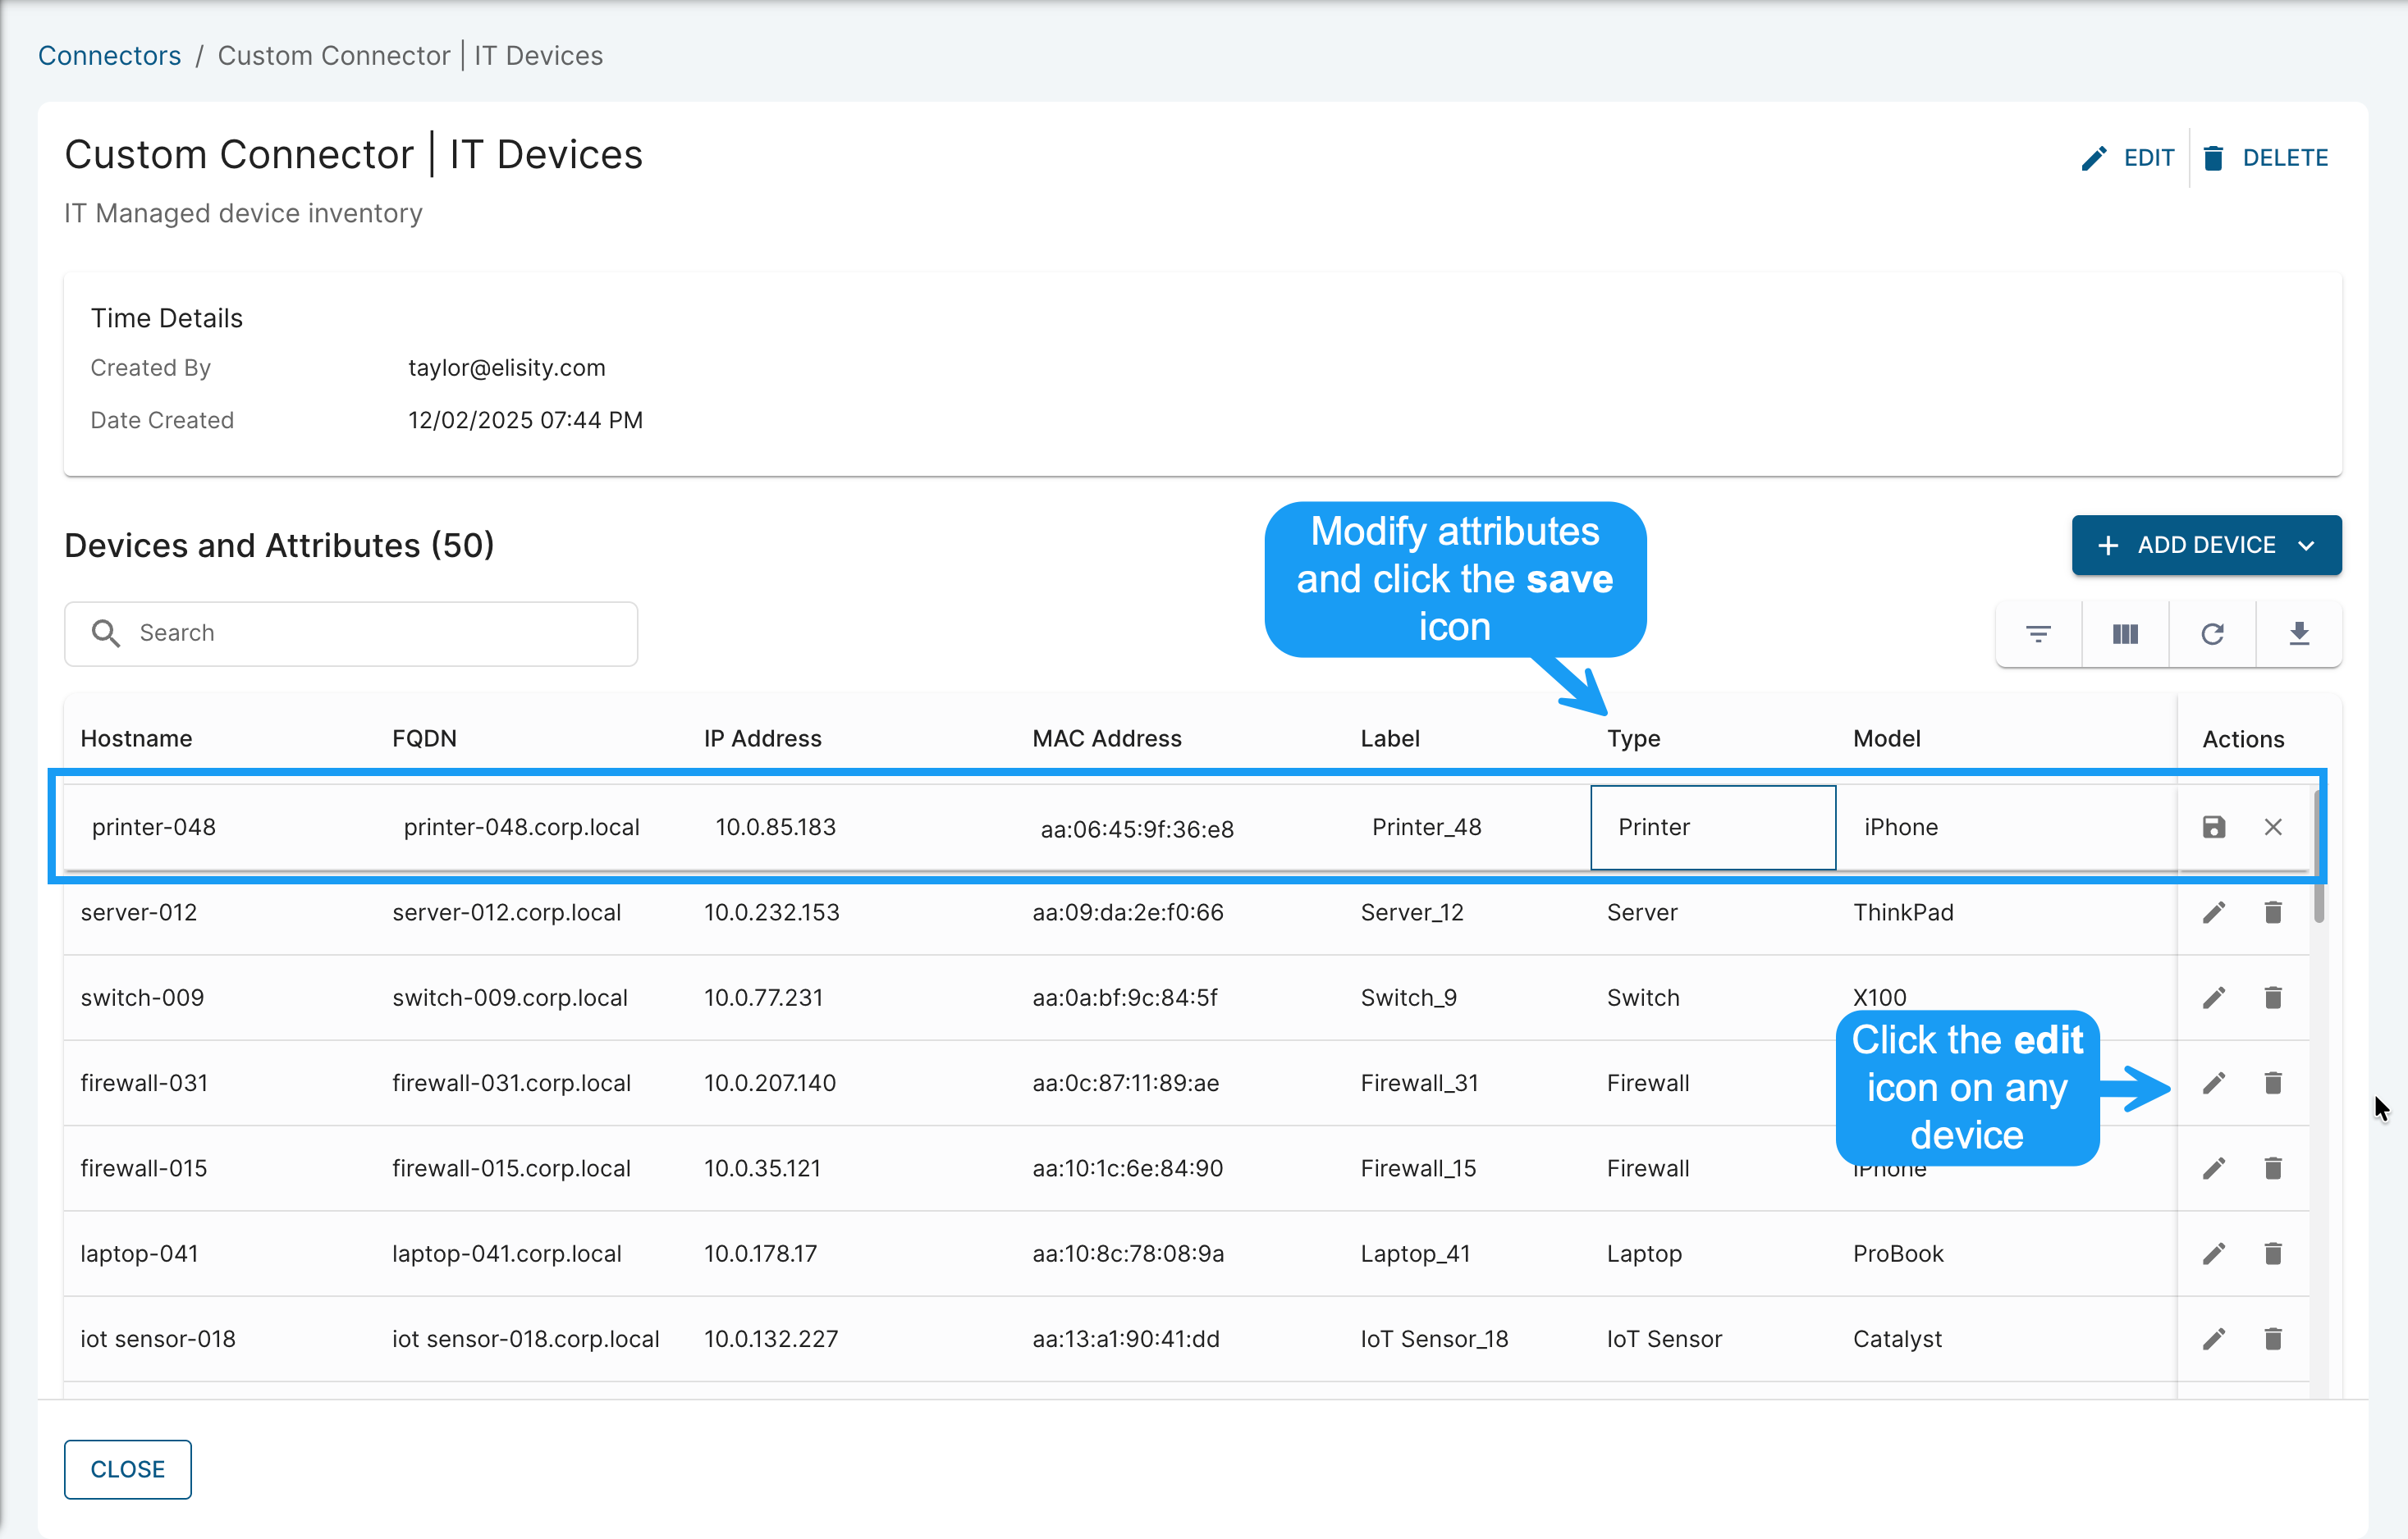Screen dimensions: 2408x1539
Task: Select the Laptop_41 label cell
Action: pyautogui.click(x=1416, y=1254)
